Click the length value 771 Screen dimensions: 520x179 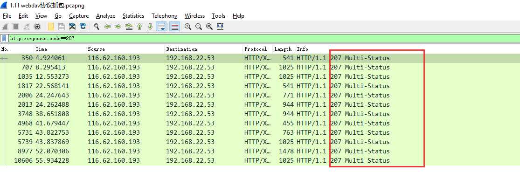[x=288, y=95]
